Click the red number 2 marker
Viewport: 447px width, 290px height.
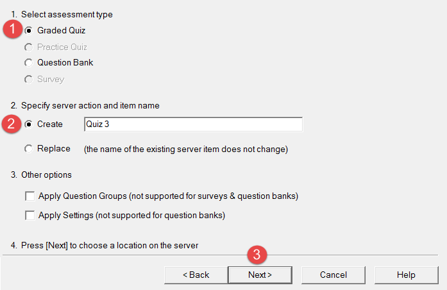[11, 124]
